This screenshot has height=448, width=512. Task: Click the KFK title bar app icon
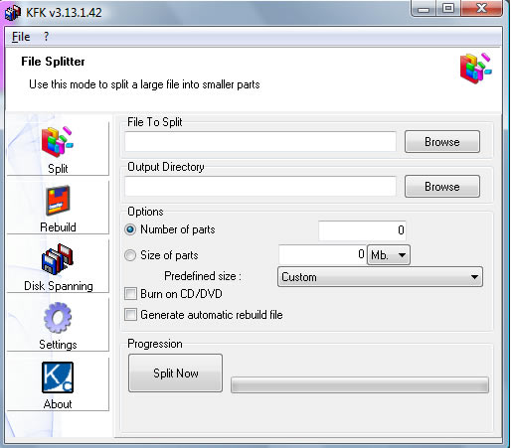point(13,13)
